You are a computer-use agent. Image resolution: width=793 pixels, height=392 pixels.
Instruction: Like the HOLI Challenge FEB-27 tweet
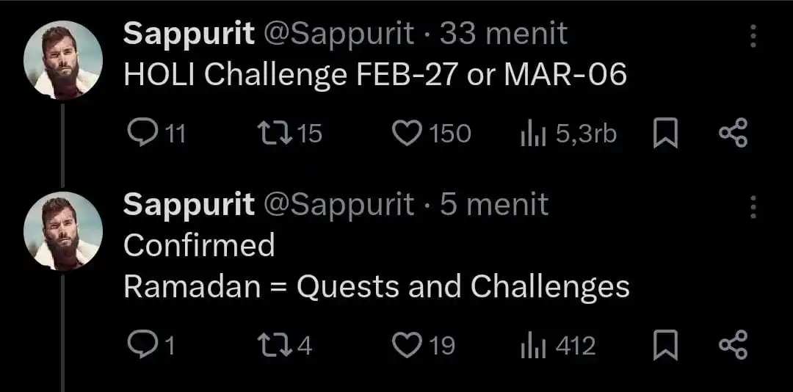405,133
